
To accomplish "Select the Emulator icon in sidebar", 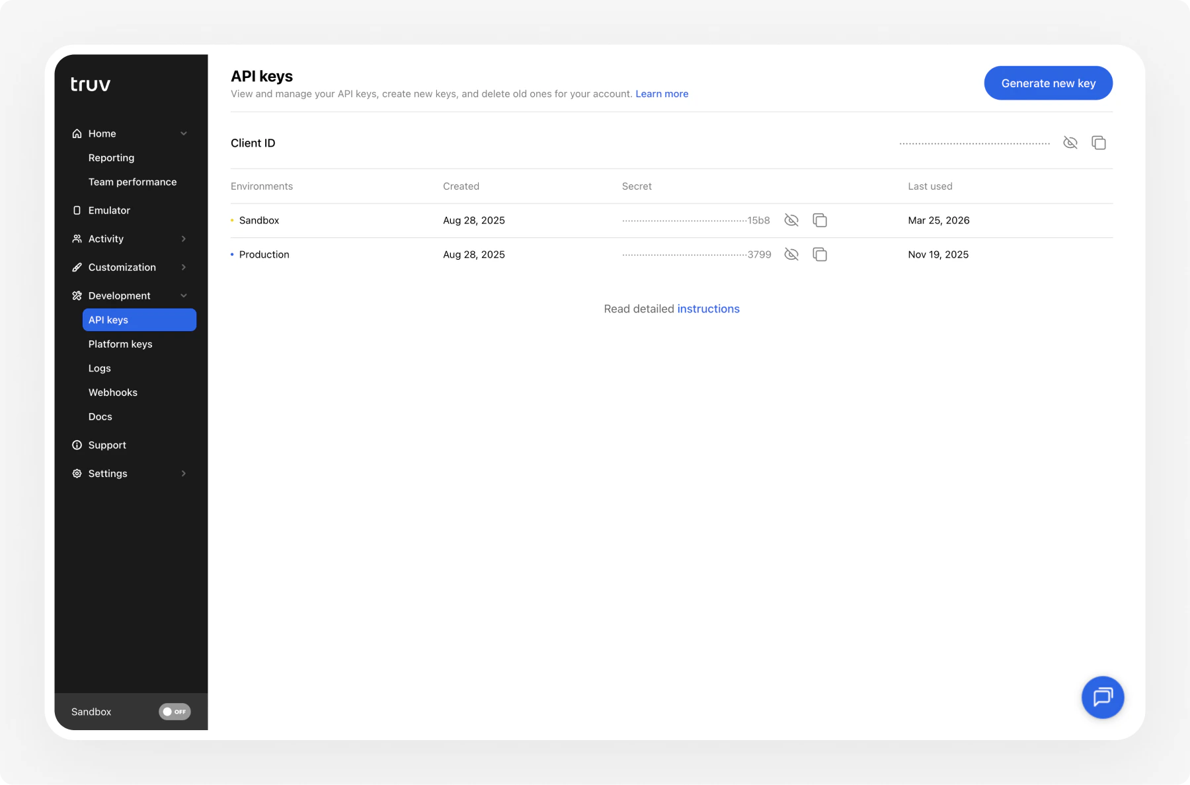I will pyautogui.click(x=77, y=210).
